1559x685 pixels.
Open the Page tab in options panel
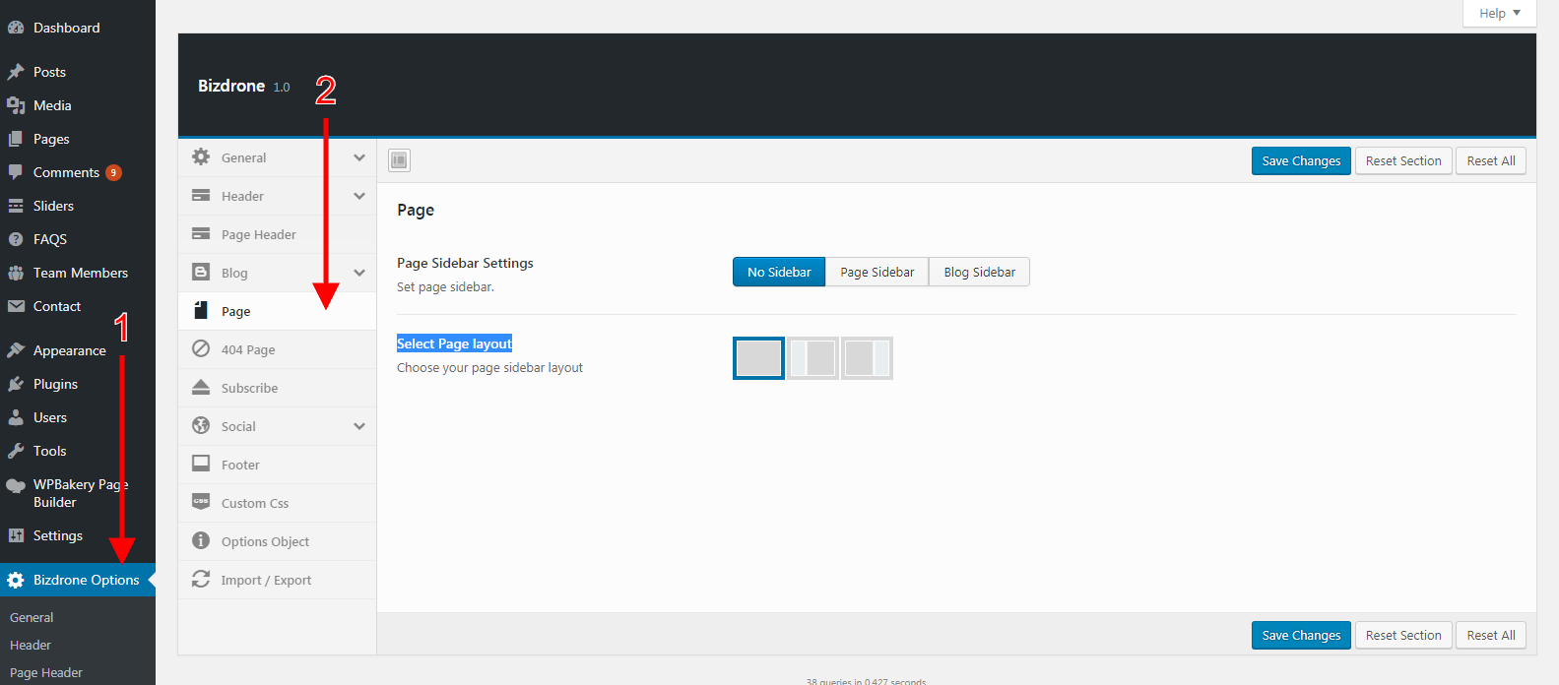[277, 311]
